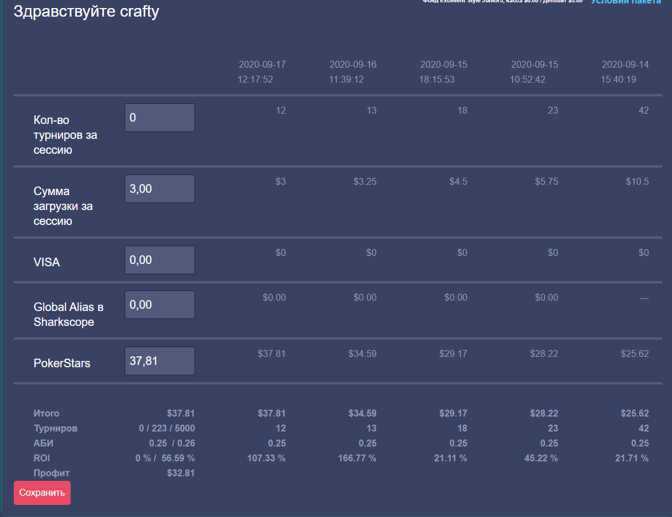Select the $32.81 profit value
The image size is (672, 517).
point(181,473)
